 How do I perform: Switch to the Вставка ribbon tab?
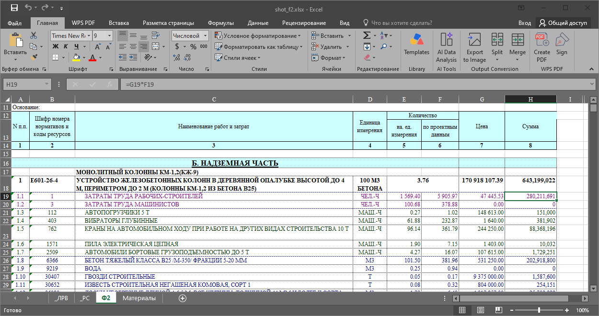point(119,23)
